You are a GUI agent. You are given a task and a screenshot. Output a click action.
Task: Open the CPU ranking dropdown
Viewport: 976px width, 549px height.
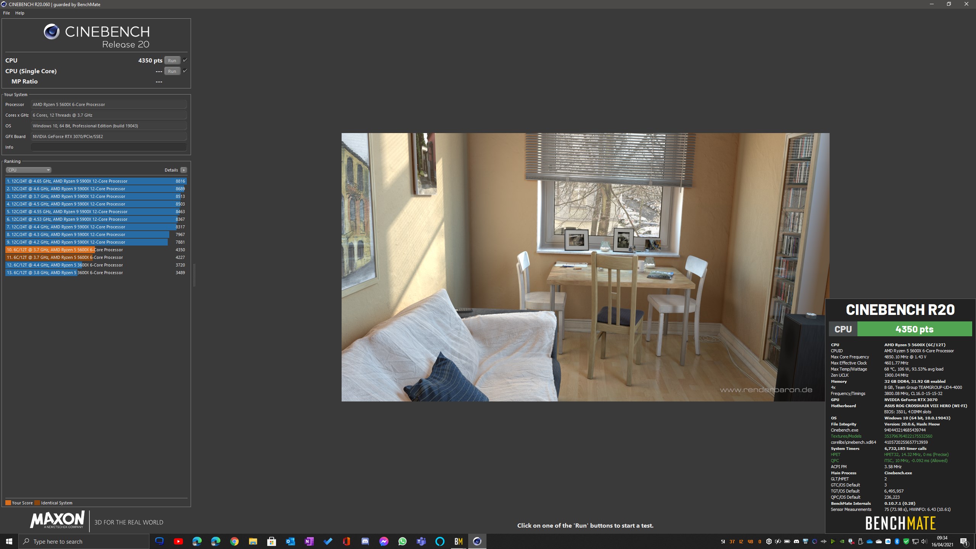tap(29, 170)
